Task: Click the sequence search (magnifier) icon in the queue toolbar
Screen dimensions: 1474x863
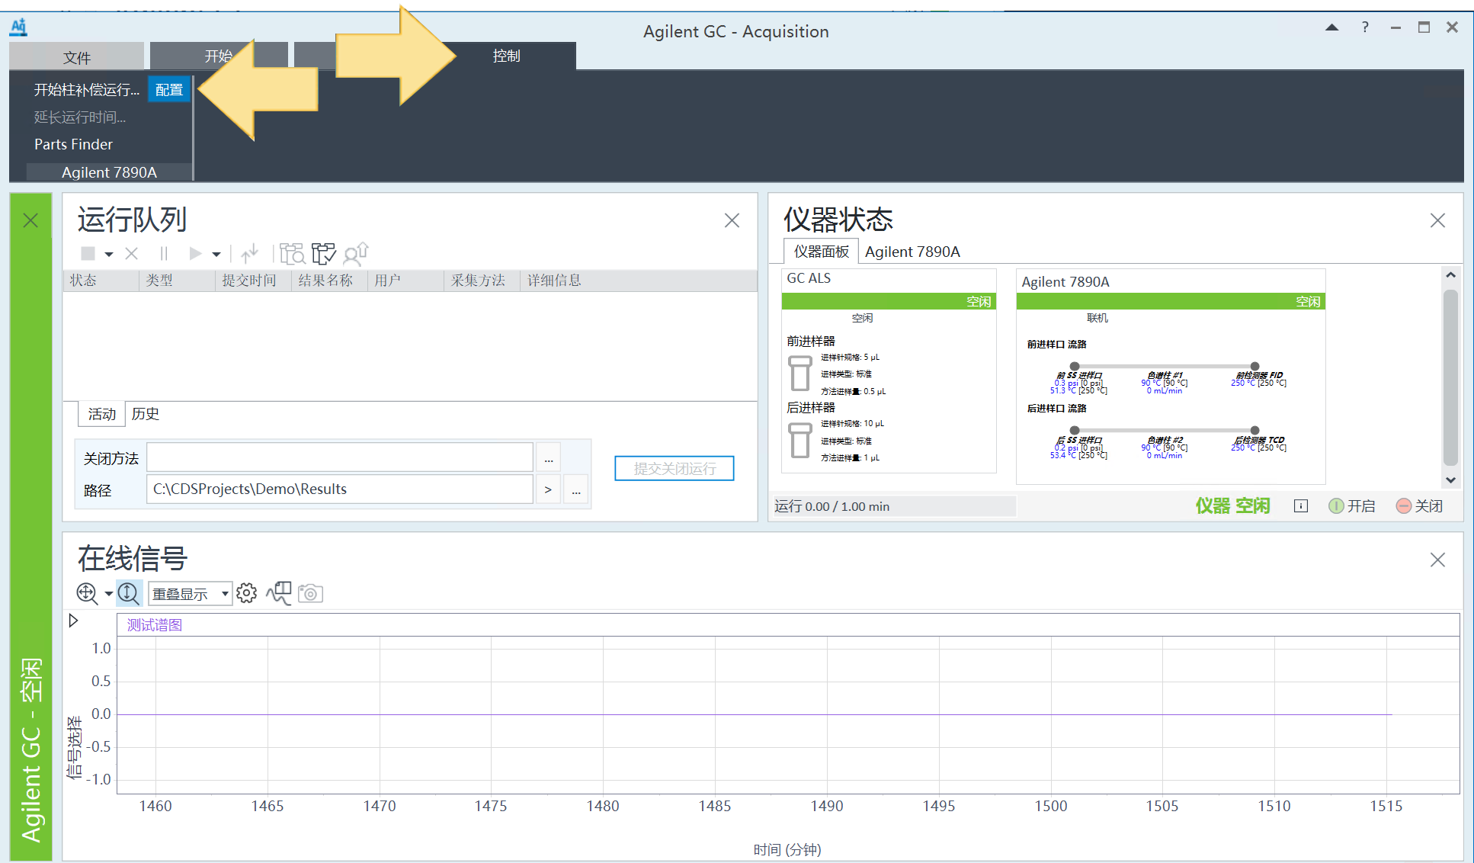Action: click(292, 253)
